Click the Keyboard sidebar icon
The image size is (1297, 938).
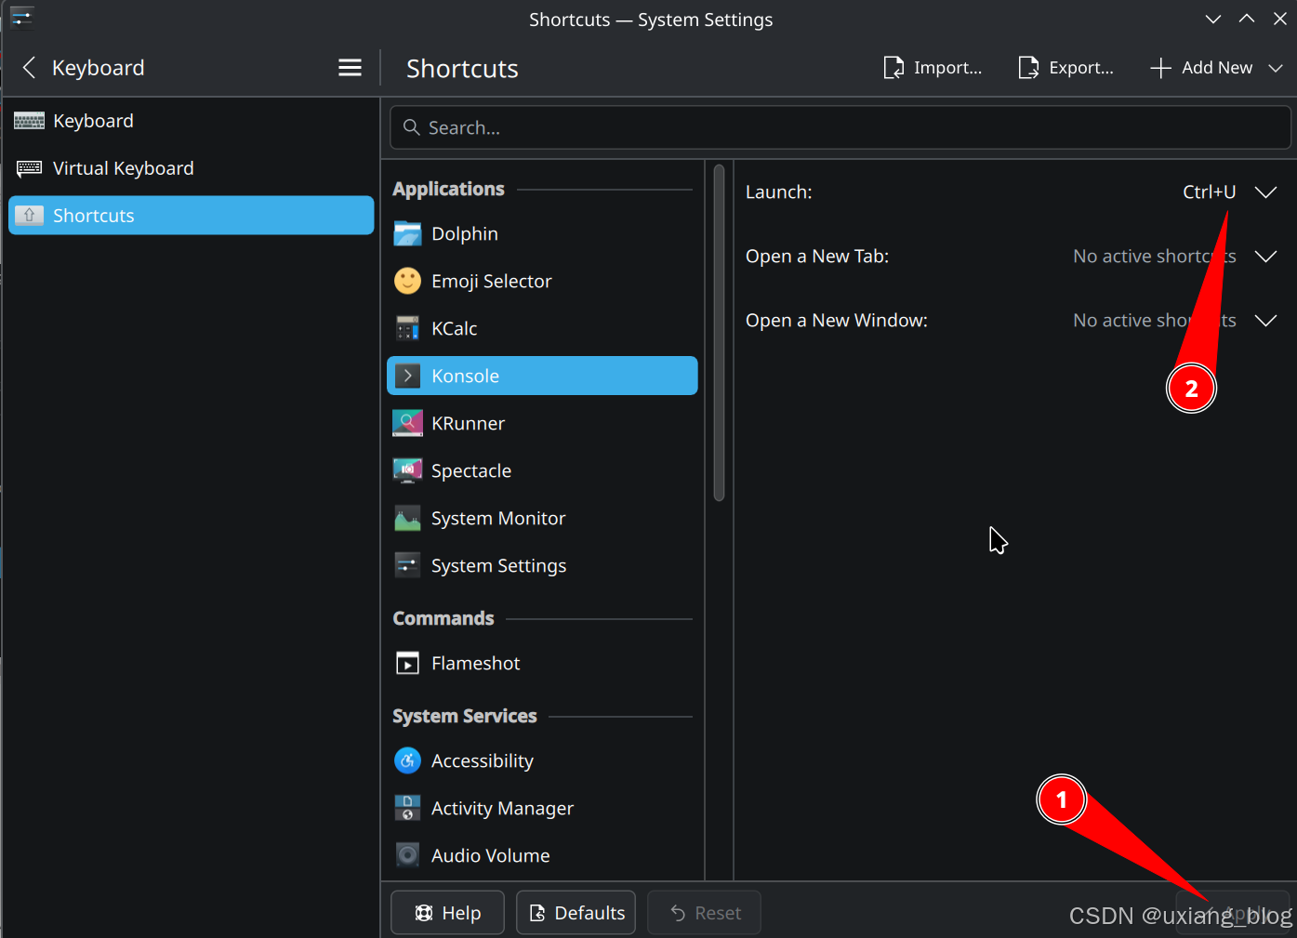[x=29, y=121]
